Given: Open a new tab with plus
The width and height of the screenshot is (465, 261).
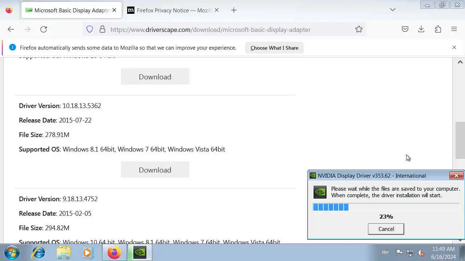Looking at the screenshot, I should [234, 10].
